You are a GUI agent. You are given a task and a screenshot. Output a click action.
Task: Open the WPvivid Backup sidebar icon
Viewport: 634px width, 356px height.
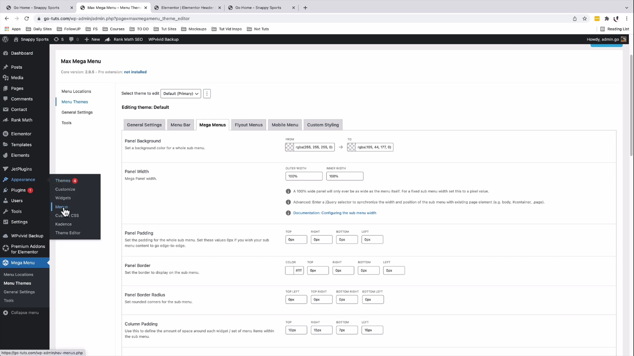click(x=6, y=236)
